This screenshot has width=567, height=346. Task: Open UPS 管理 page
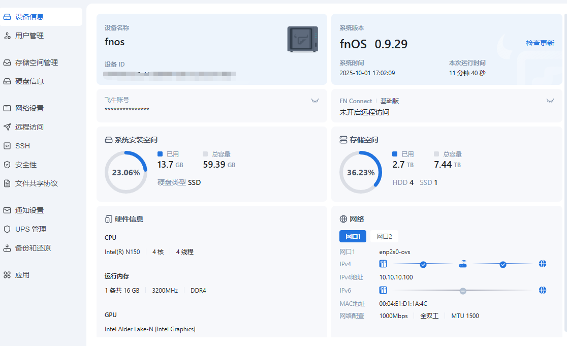[x=30, y=229]
